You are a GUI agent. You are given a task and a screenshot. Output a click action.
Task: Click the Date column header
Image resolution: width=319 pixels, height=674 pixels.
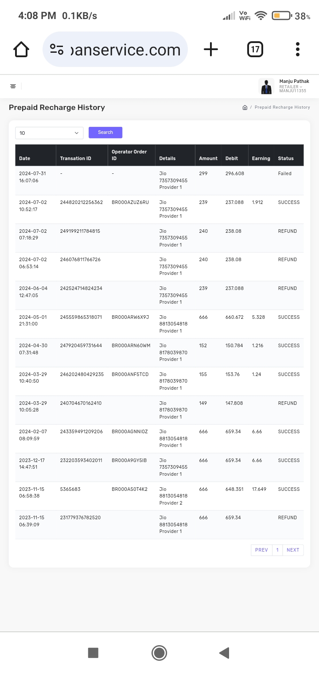(x=25, y=158)
